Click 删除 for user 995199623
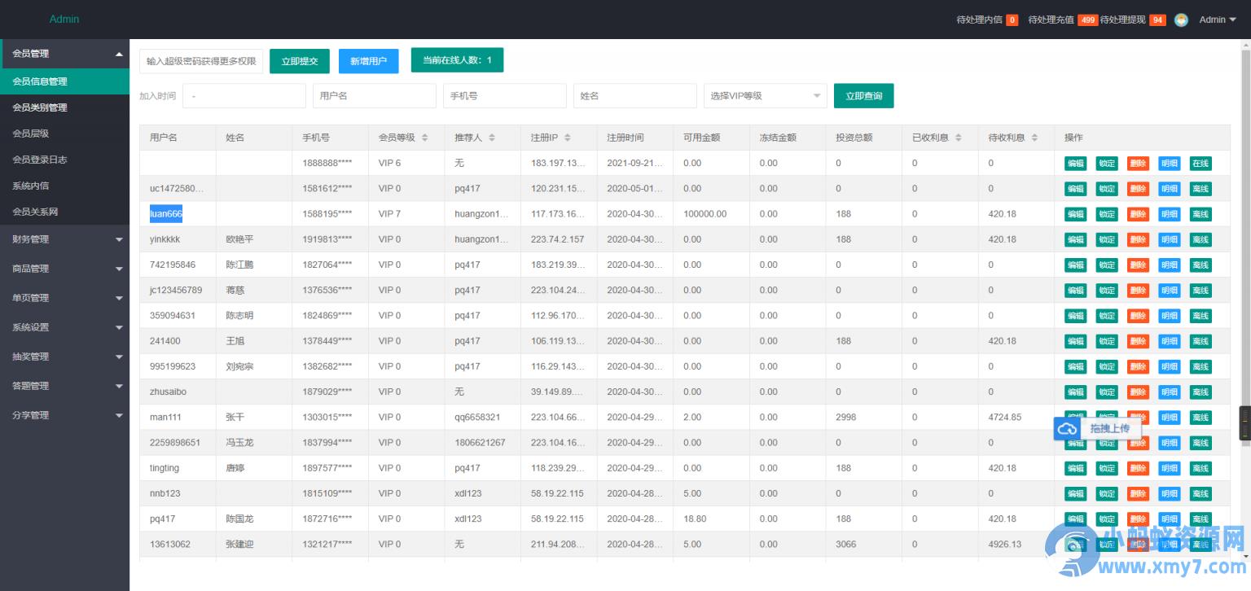This screenshot has width=1251, height=591. pyautogui.click(x=1138, y=366)
